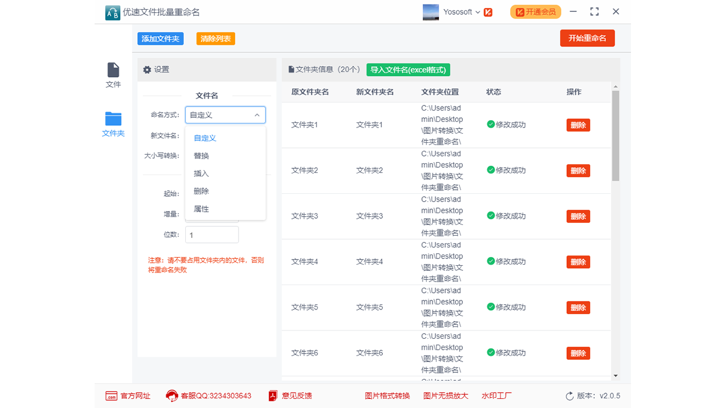Collapse the naming method list via its chevron
The image size is (725, 408).
(258, 114)
